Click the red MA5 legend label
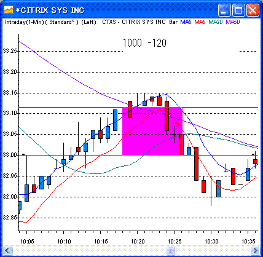Screen dimensions: 263x257 click(200, 22)
